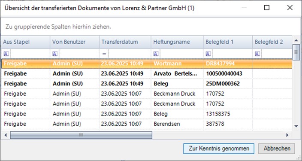This screenshot has width=302, height=161.
Task: Click filter icon under Belegfeld 2 column
Action: 257,54
